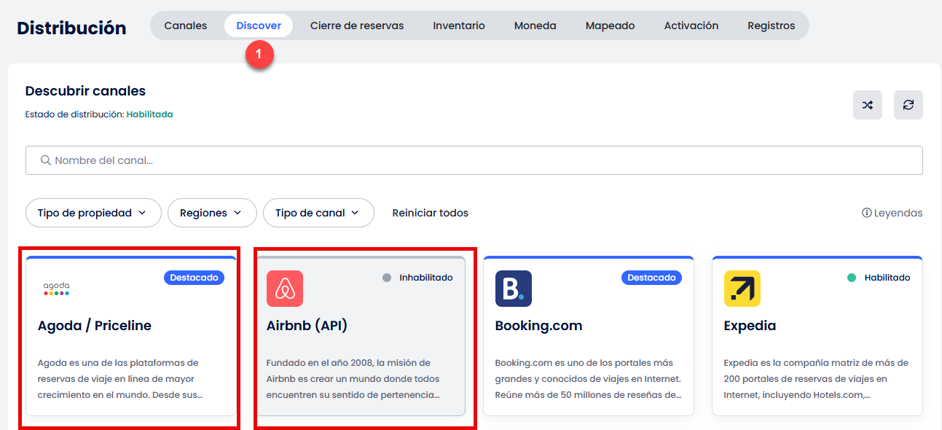Open the Cierre de reservas tab

click(357, 26)
